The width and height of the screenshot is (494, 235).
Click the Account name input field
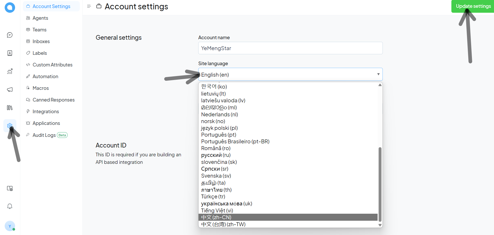tap(290, 48)
